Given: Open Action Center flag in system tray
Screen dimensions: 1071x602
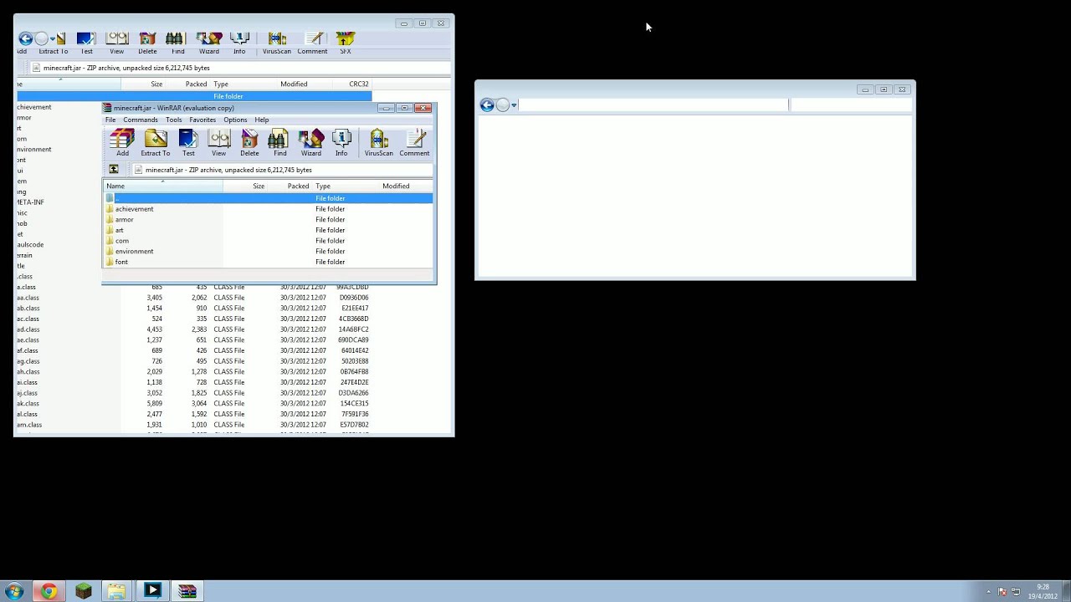Looking at the screenshot, I should tap(1003, 592).
